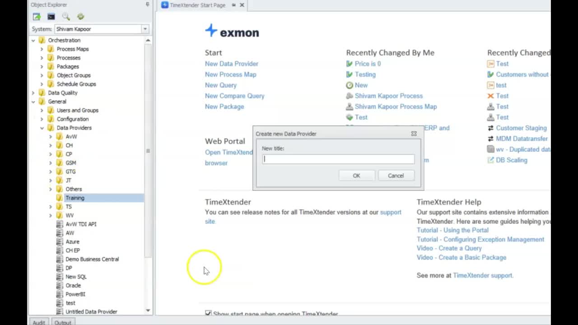Expand the Data Quality node

[x=33, y=93]
